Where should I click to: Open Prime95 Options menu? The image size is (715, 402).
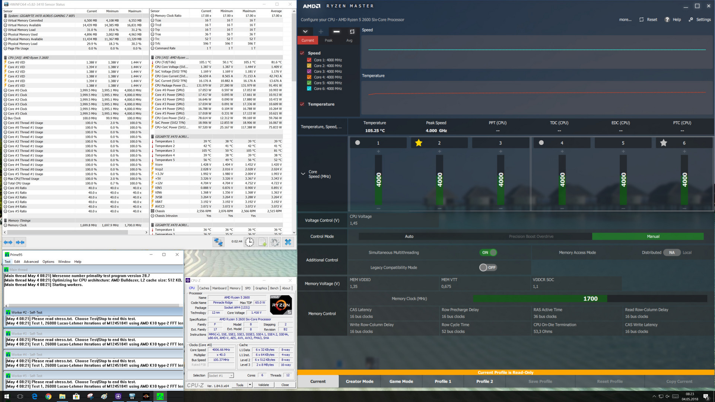(x=48, y=262)
